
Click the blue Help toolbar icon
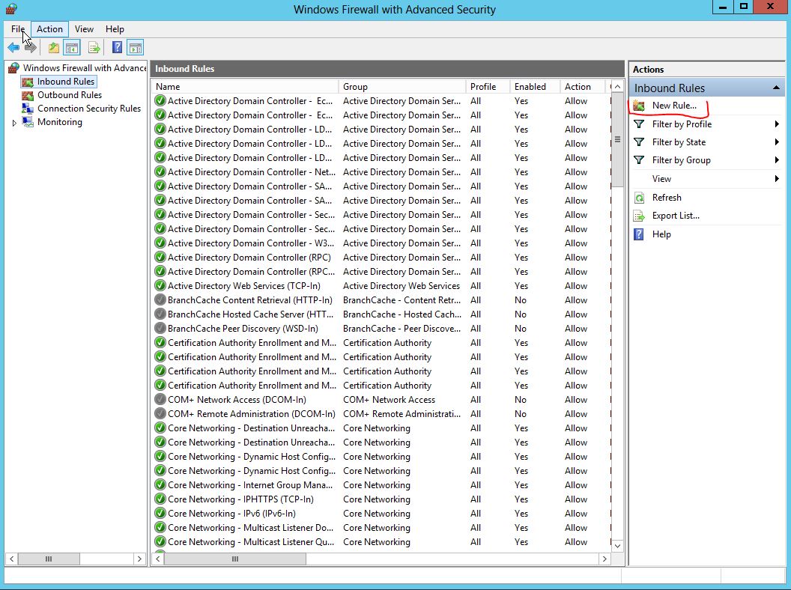[117, 48]
